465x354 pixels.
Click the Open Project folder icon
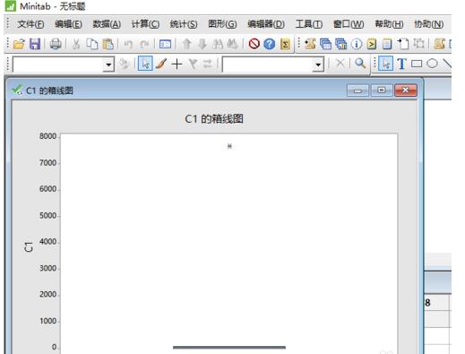pyautogui.click(x=19, y=44)
